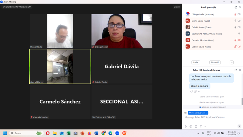The image size is (243, 137).
Task: Open PowerPoint from taskbar
Action: (x=82, y=133)
